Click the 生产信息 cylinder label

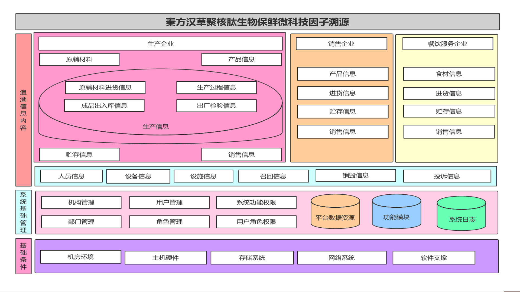[156, 127]
